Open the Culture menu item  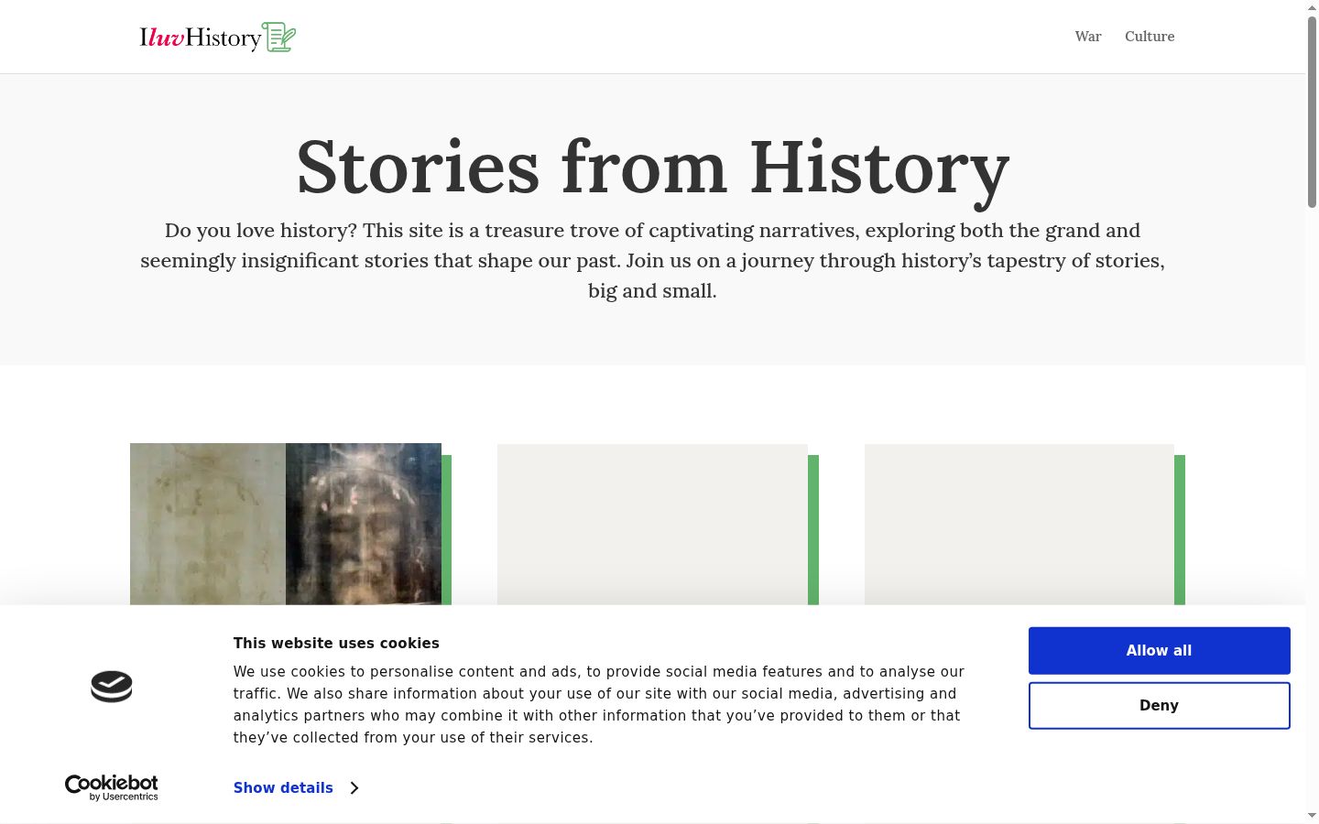[x=1150, y=37]
